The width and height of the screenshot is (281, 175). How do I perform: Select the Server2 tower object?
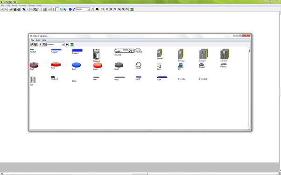(181, 54)
